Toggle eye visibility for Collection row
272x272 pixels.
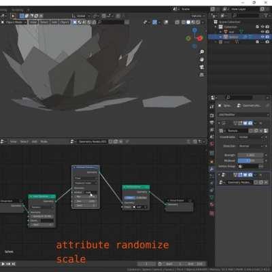click(x=262, y=27)
